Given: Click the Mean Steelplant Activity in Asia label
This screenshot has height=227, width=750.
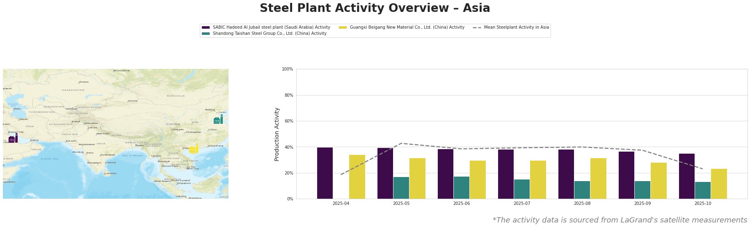Looking at the screenshot, I should pos(516,27).
